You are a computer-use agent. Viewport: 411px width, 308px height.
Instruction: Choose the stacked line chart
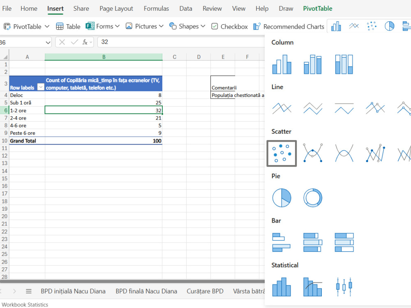[x=313, y=108]
